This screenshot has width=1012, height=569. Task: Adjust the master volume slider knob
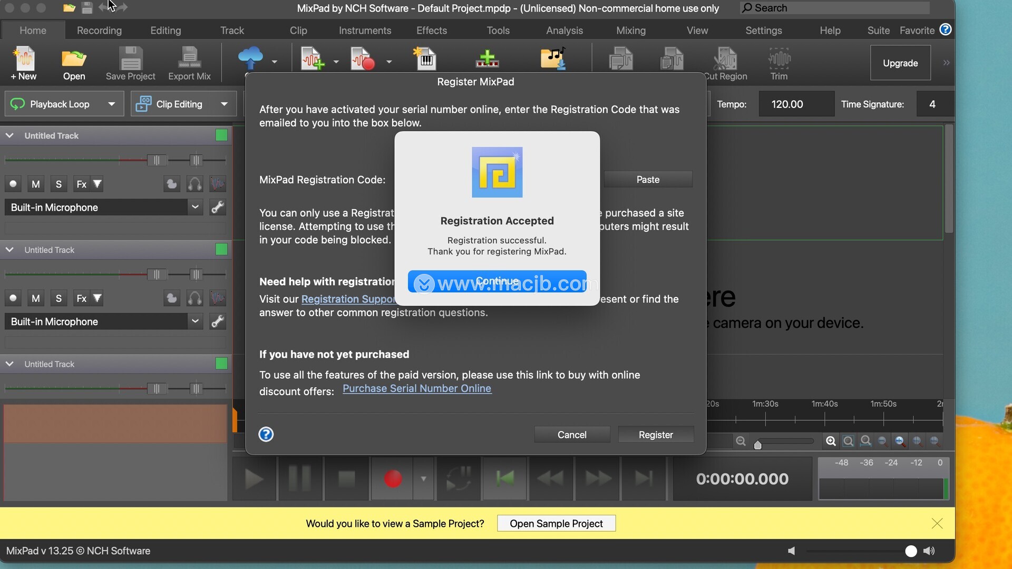click(x=910, y=551)
